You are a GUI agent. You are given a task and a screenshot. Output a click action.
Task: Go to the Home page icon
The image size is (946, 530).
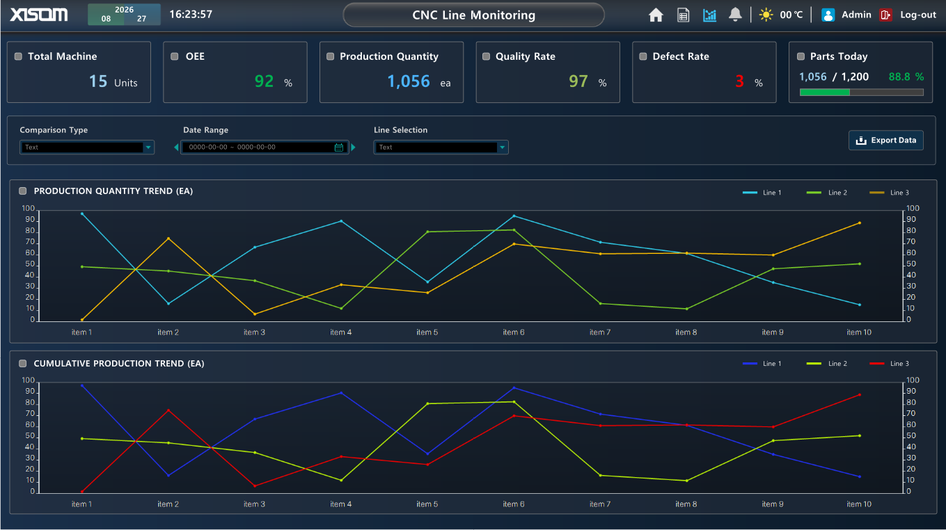(656, 15)
